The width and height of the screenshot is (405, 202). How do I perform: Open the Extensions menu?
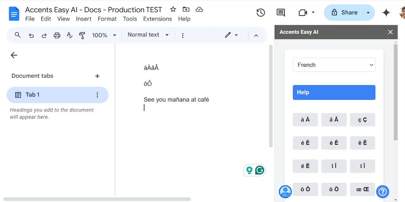point(157,19)
